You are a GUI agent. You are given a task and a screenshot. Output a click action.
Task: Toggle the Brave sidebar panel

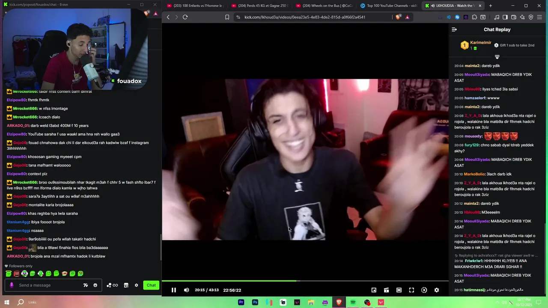(505, 17)
